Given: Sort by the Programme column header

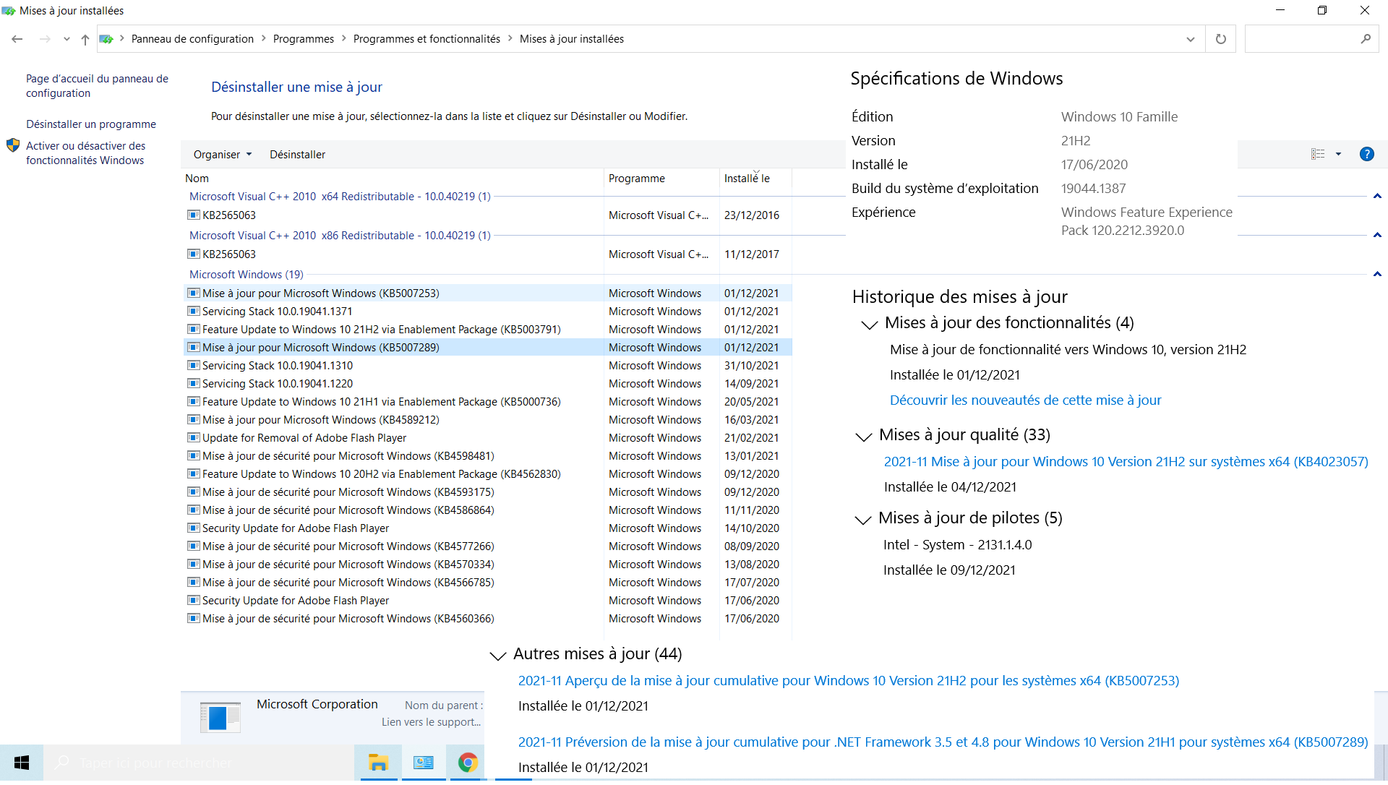Looking at the screenshot, I should pos(637,179).
